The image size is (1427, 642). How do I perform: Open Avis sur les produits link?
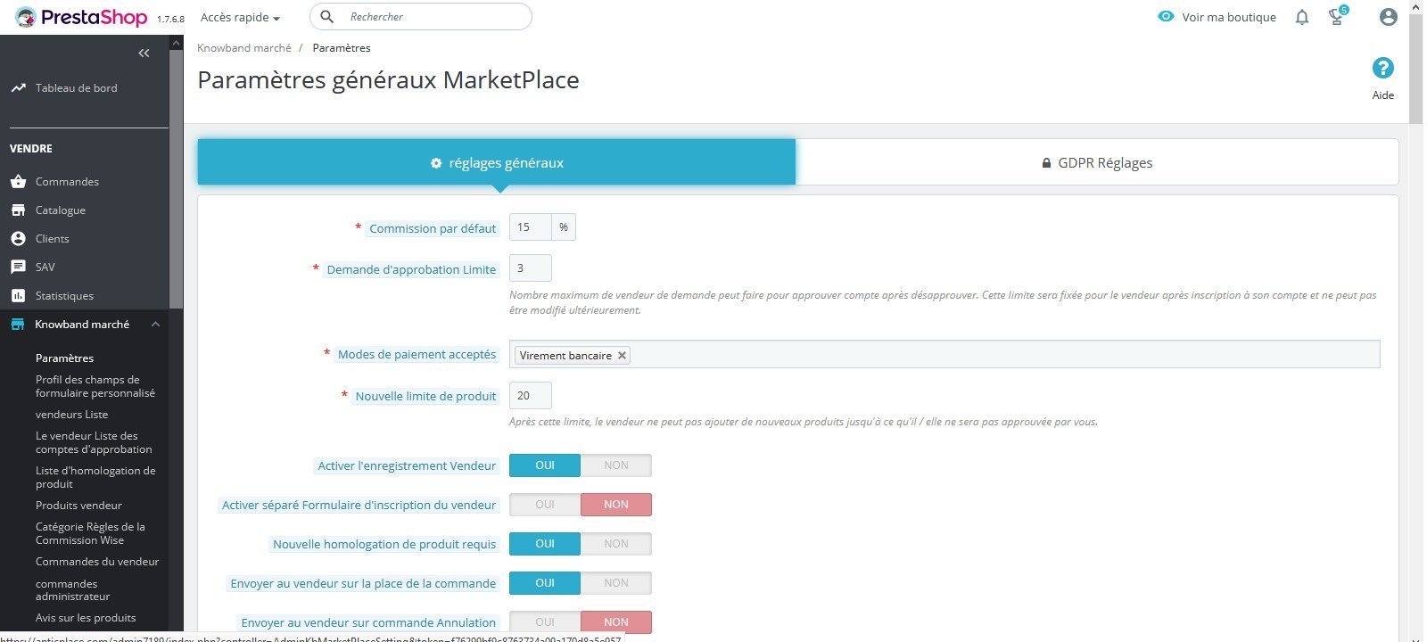(86, 618)
